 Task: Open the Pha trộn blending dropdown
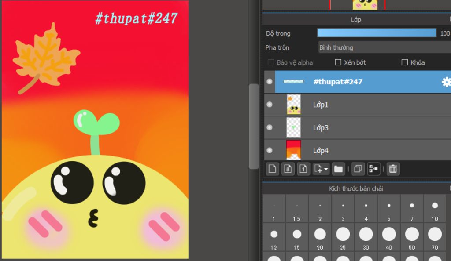[x=384, y=47]
